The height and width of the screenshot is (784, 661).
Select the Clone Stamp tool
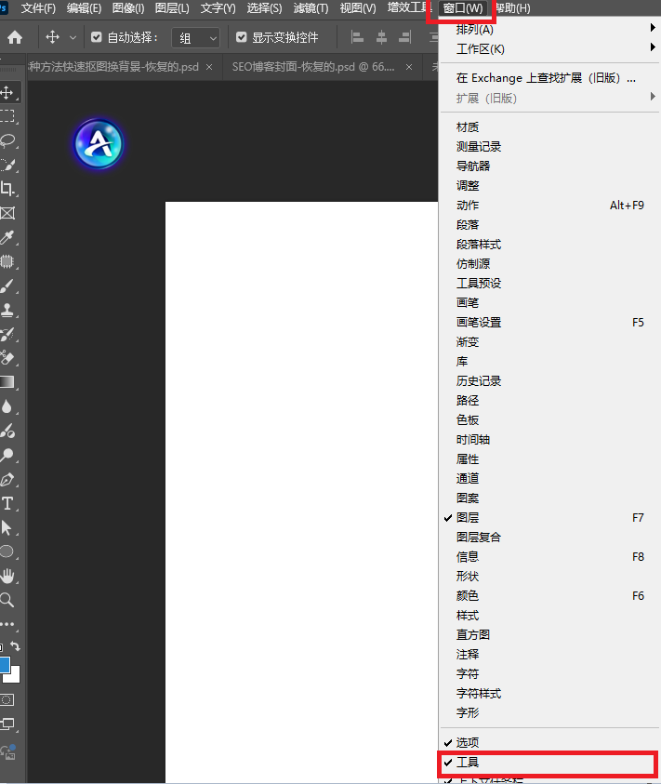click(x=7, y=311)
